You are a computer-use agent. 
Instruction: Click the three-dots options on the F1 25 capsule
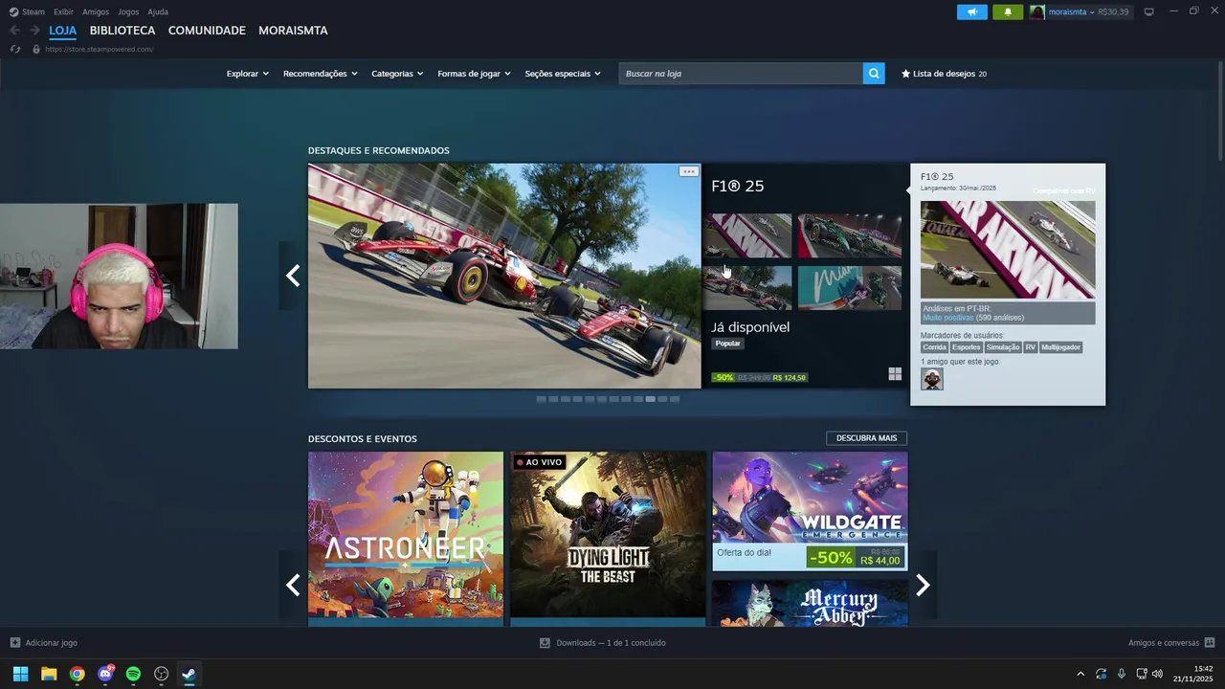688,171
